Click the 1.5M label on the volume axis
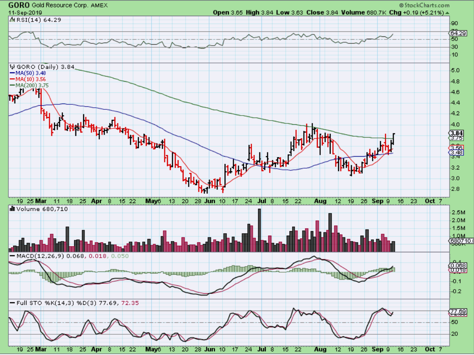The image size is (474, 355). 459,228
